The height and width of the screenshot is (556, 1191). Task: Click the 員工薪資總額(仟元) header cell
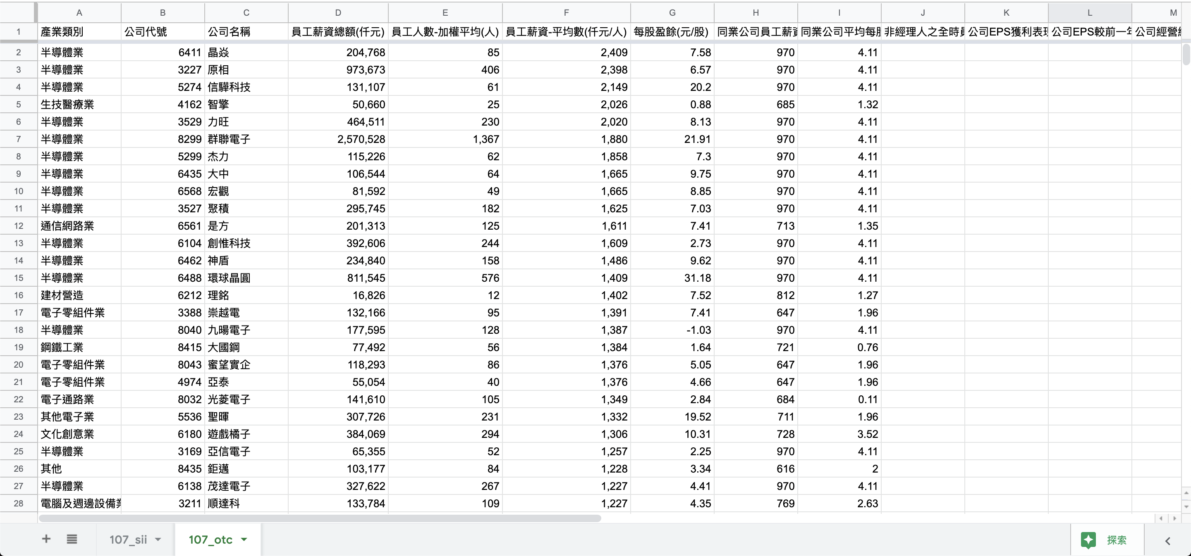[x=338, y=32]
